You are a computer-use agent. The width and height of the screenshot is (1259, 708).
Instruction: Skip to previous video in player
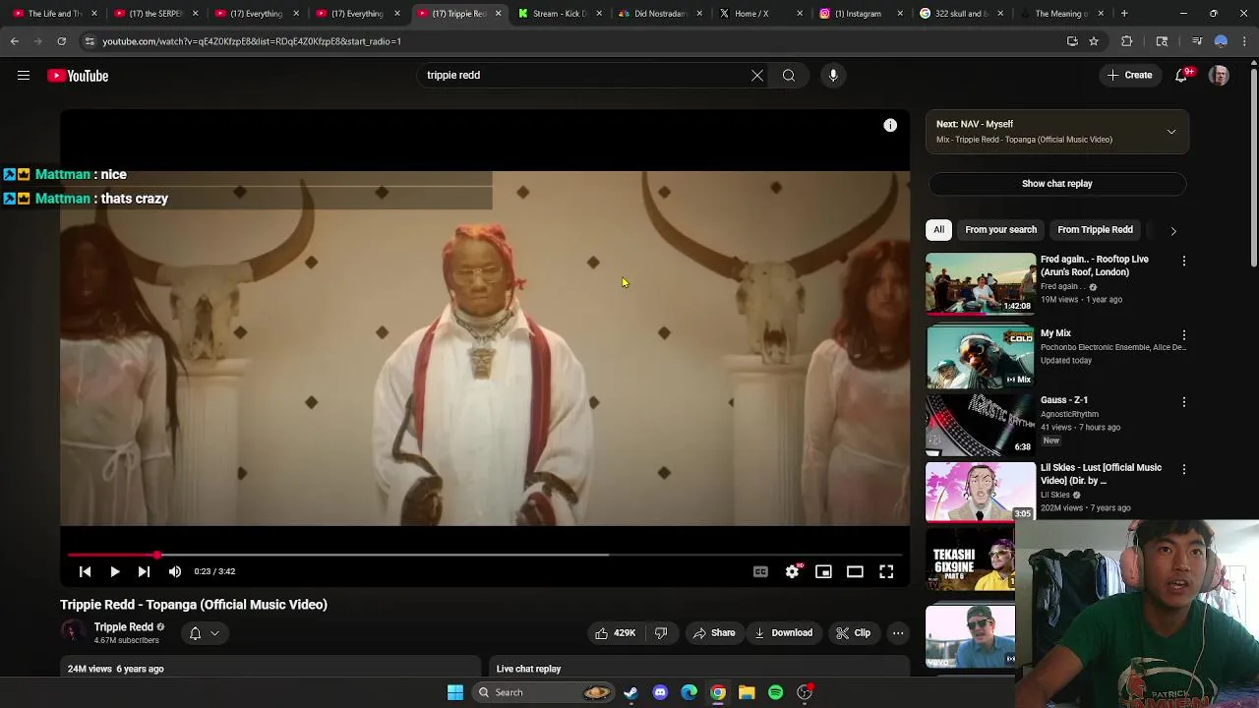(85, 571)
